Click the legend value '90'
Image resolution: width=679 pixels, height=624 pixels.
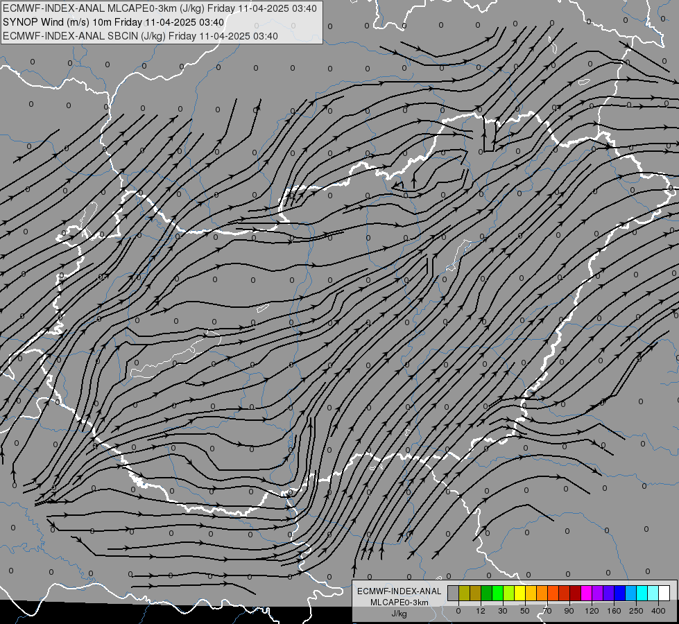(x=569, y=611)
